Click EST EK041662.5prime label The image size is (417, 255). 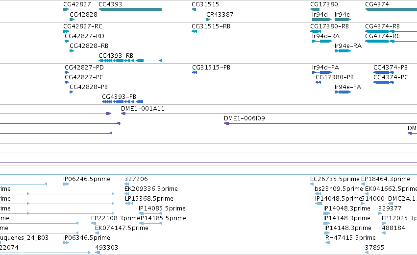coord(391,189)
